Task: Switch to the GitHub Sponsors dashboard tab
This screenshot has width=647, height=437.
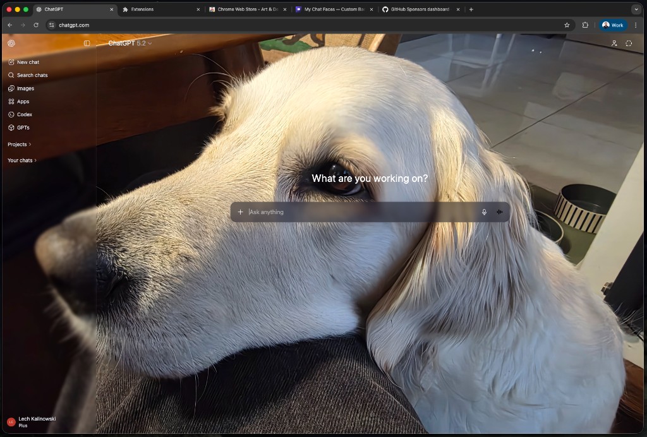Action: coord(418,9)
